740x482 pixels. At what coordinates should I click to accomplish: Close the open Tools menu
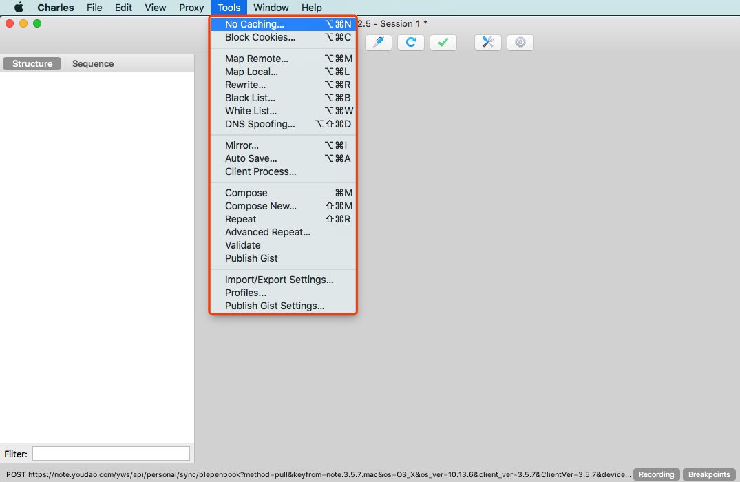(229, 8)
